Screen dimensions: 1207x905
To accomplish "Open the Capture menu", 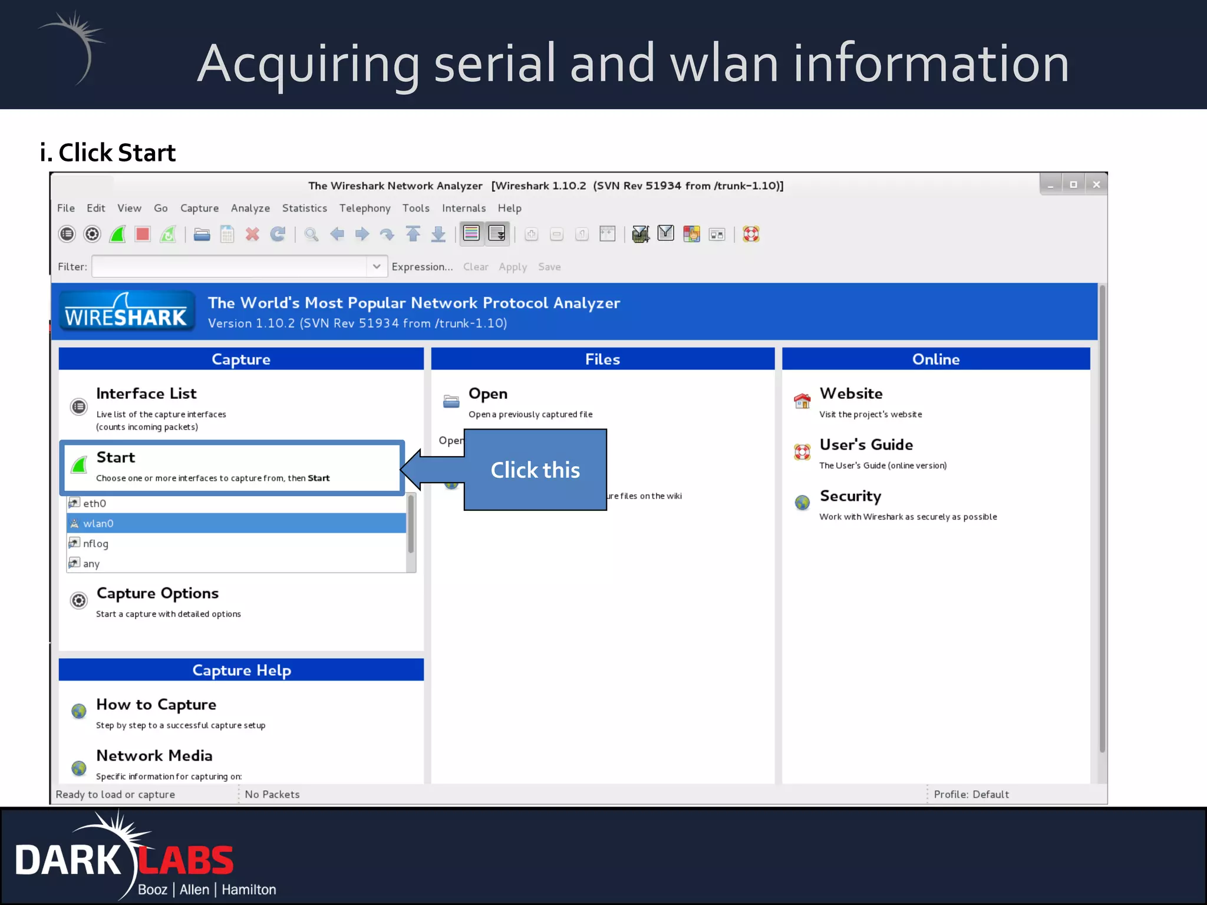I will pyautogui.click(x=199, y=208).
